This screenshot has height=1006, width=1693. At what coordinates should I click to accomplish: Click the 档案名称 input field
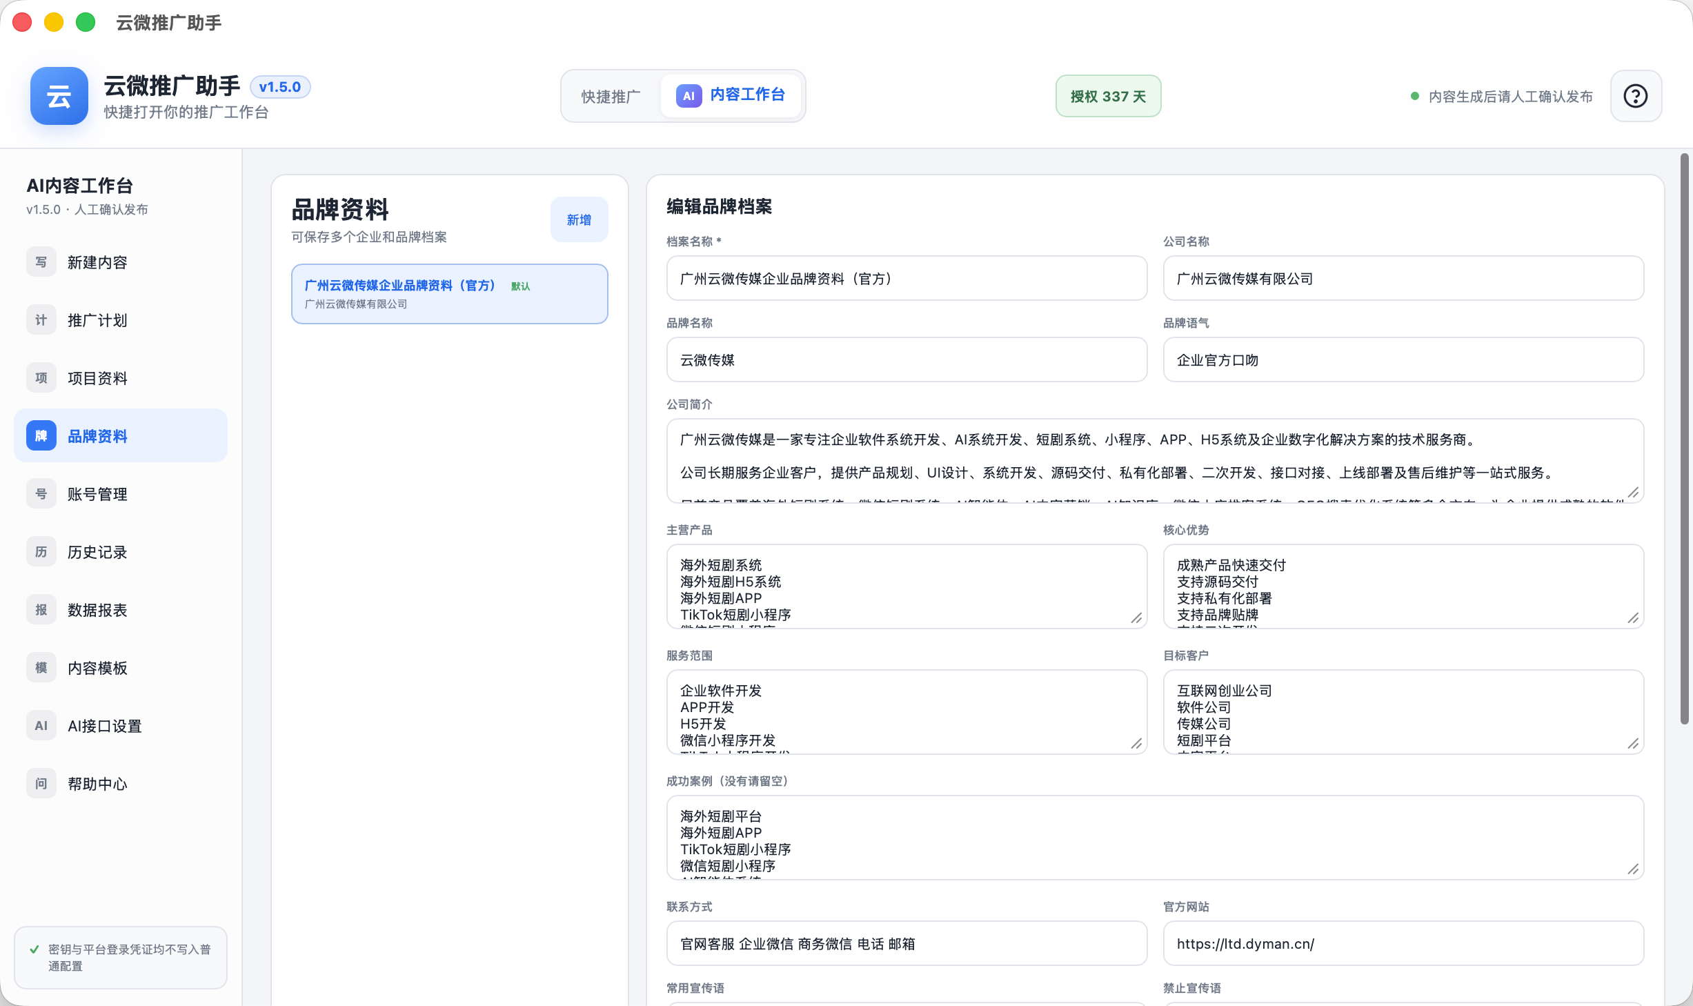tap(907, 278)
